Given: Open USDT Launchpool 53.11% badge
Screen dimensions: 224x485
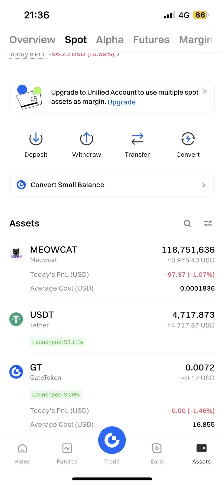Looking at the screenshot, I should (58, 342).
